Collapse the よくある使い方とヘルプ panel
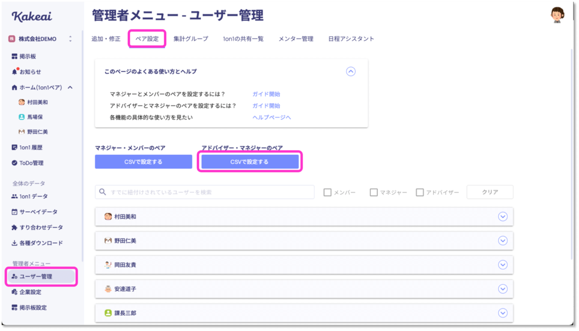 (x=351, y=71)
